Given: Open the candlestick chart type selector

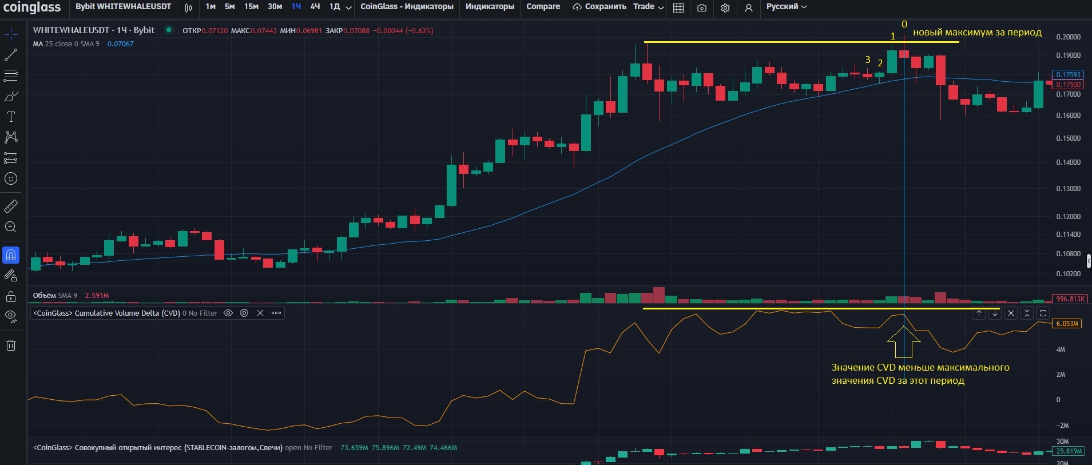Looking at the screenshot, I should 189,7.
